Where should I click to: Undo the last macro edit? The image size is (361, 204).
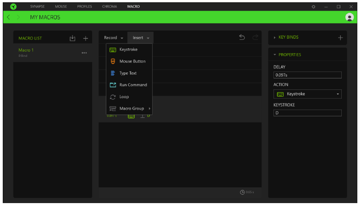pos(242,37)
